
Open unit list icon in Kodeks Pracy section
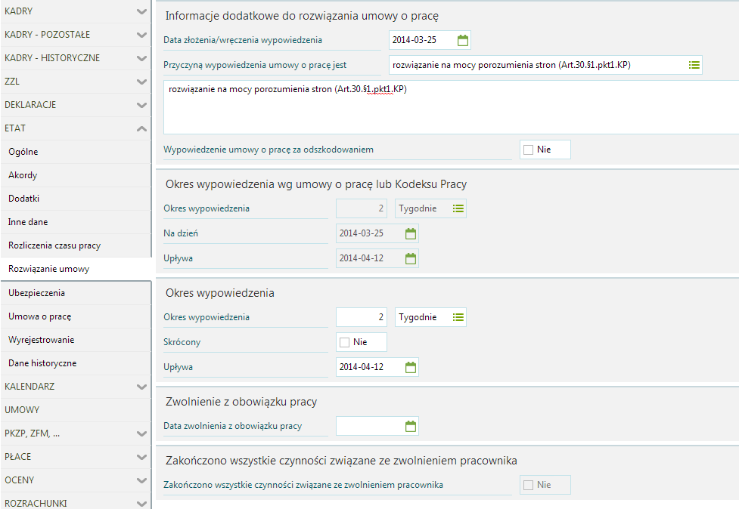point(458,208)
